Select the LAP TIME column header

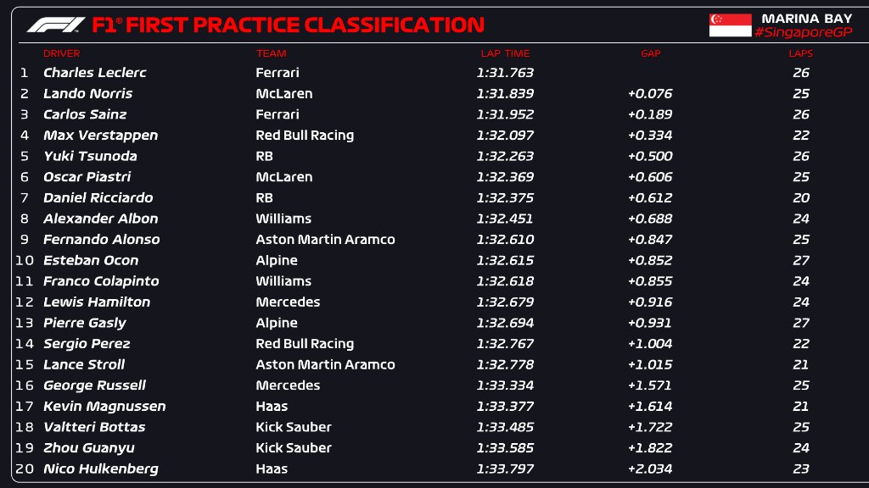pos(505,53)
